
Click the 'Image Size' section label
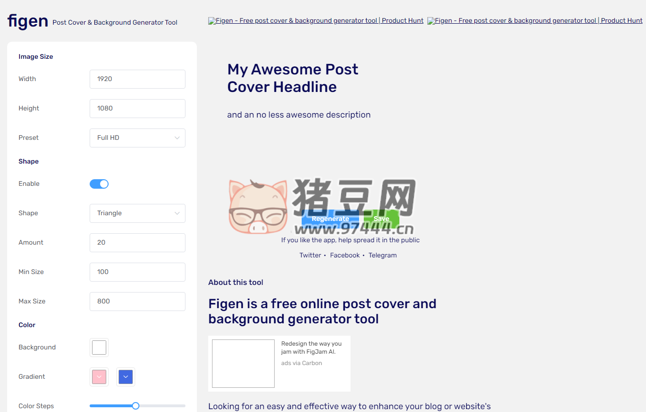[x=36, y=56]
